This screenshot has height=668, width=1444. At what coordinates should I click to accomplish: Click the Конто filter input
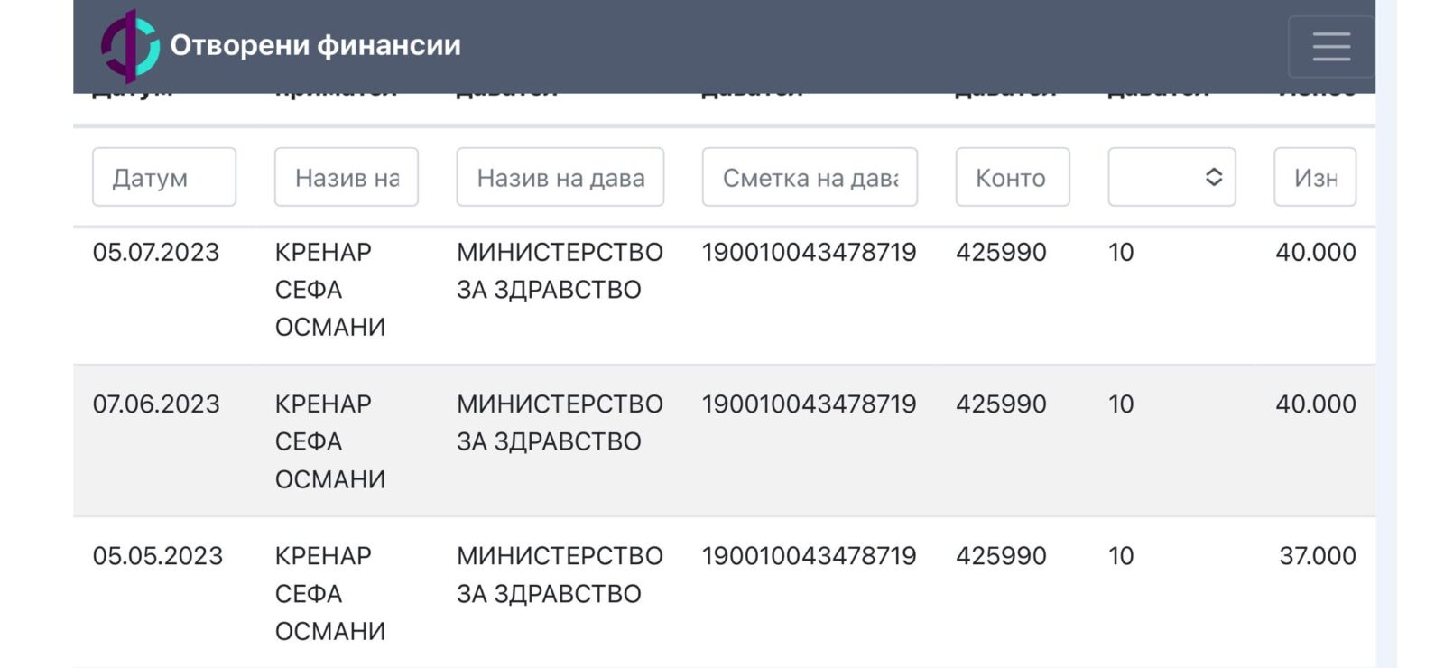[x=1012, y=177]
